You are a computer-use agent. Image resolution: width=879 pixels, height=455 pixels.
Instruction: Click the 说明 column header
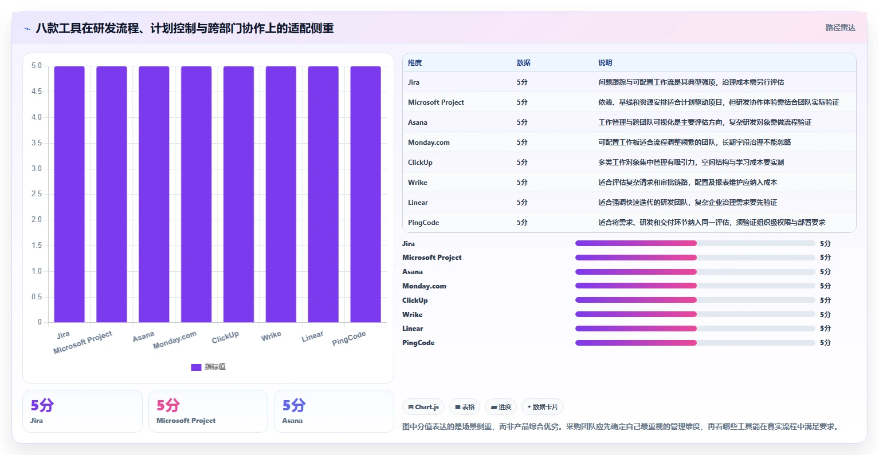pyautogui.click(x=605, y=63)
